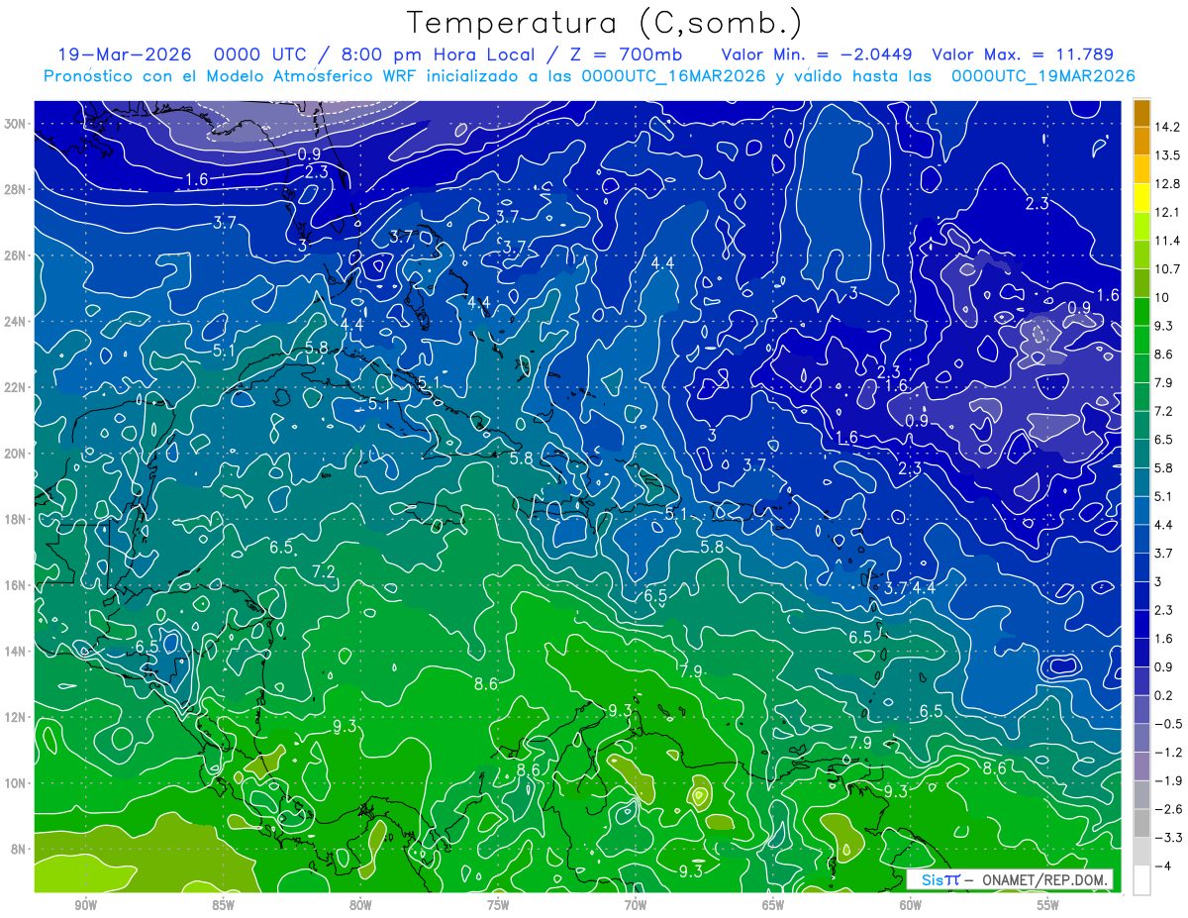1188x918 pixels.
Task: Click the '0.2' value on the colorbar scale
Action: (x=1165, y=696)
